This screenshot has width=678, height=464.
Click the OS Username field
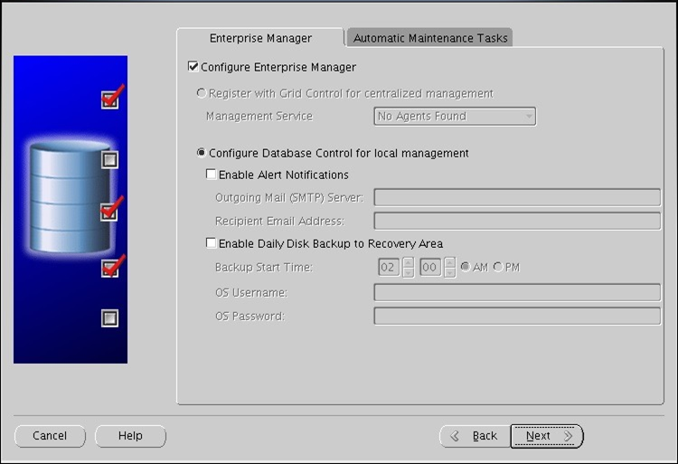[x=517, y=292]
